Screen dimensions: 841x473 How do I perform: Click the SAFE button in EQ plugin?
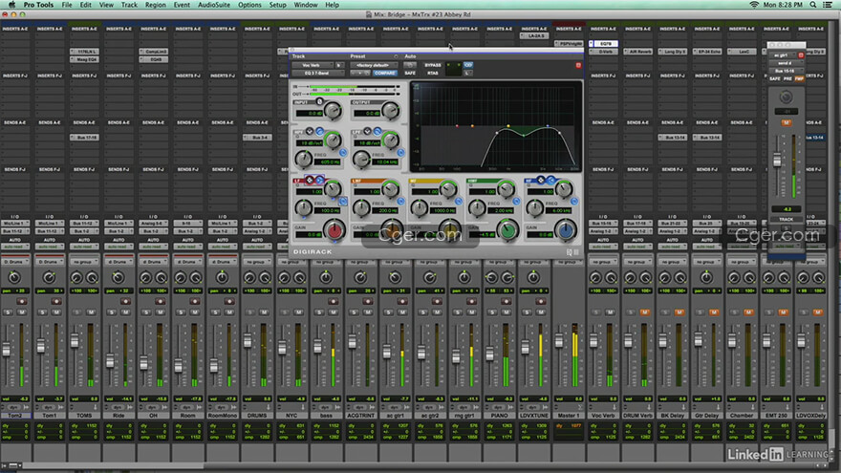(410, 73)
